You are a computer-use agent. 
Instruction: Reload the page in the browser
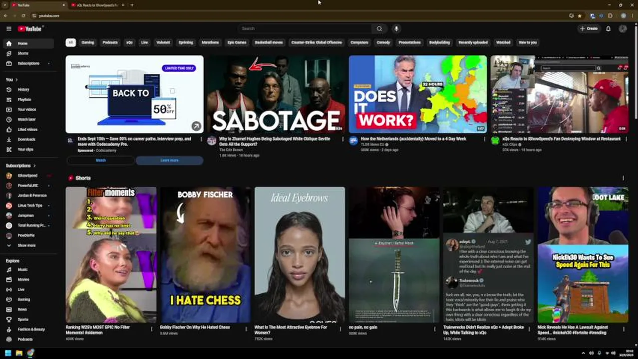click(23, 15)
